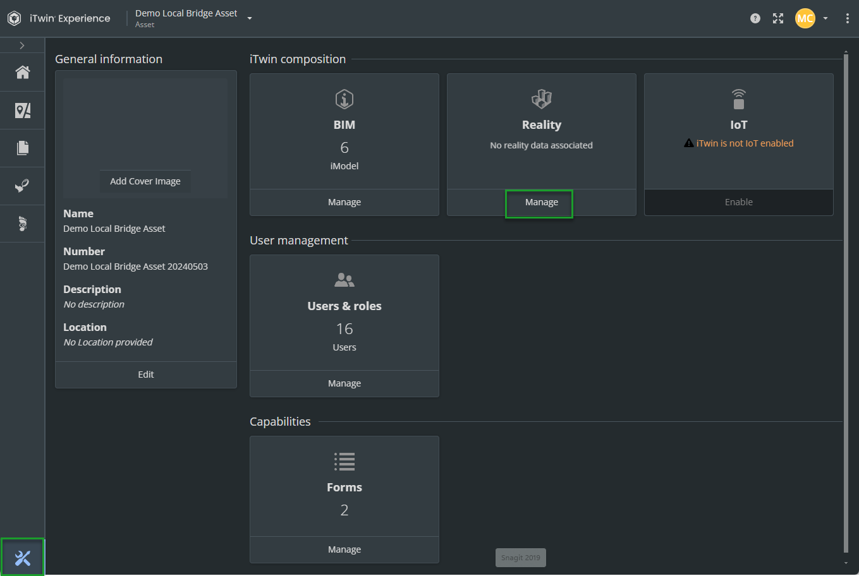Click the Edit button in General information

[146, 375]
